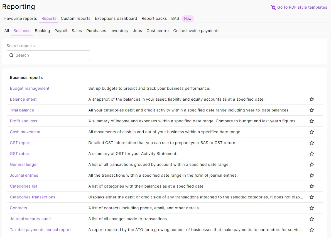Viewport: 331px width, 238px height.
Task: Open the BAS tab
Action: pyautogui.click(x=175, y=18)
